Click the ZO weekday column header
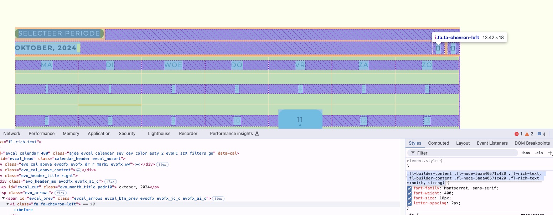Viewport: 553px width, 215px height. point(427,65)
